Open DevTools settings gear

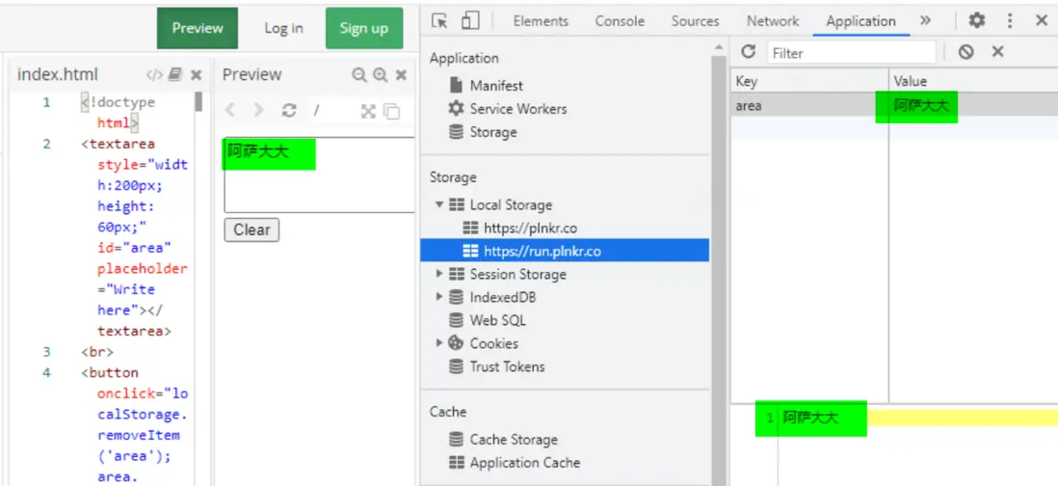977,20
